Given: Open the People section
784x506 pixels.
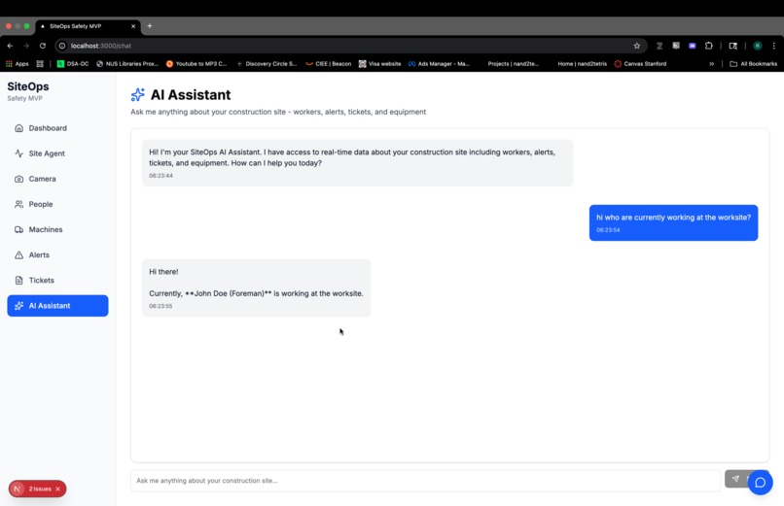Looking at the screenshot, I should click(x=57, y=204).
